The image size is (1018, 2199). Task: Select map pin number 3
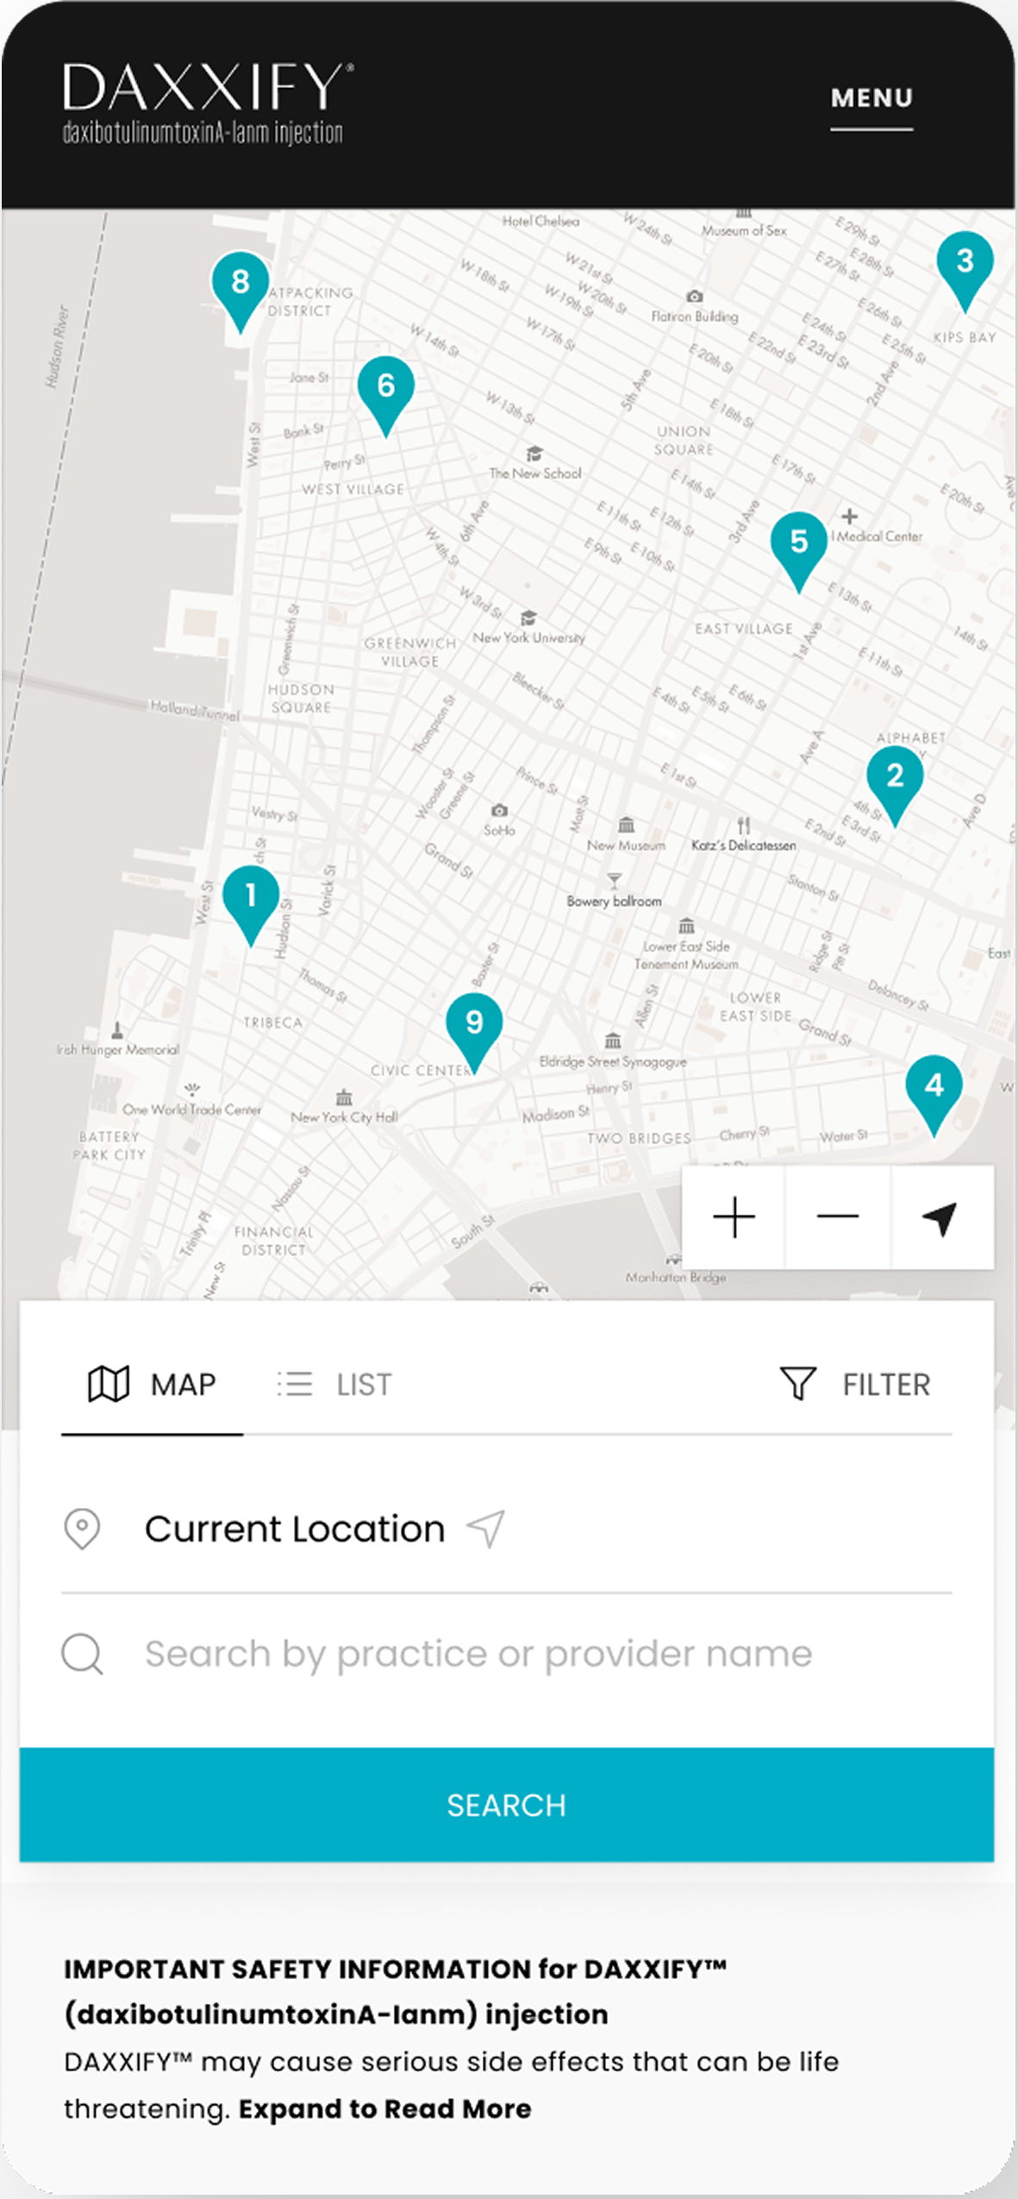(x=965, y=271)
